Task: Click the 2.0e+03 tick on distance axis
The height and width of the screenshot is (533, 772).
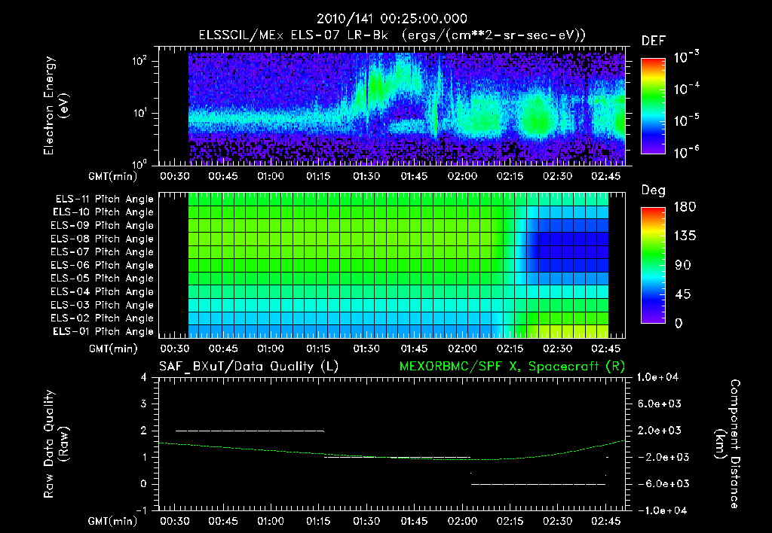Action: (659, 431)
